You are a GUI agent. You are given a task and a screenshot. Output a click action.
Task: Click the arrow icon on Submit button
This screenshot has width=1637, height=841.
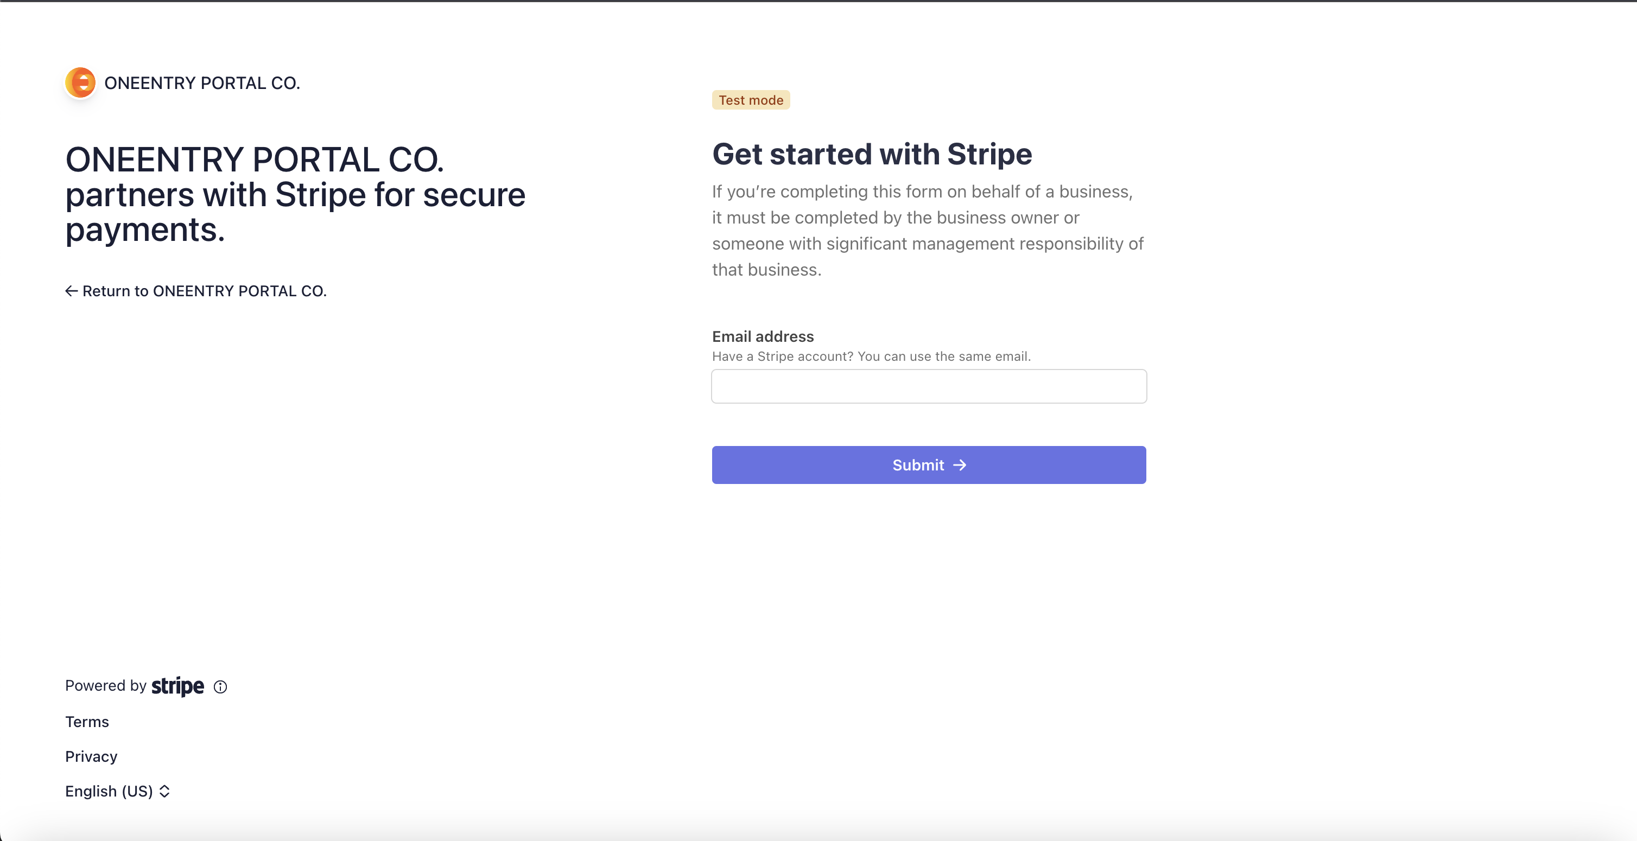click(x=960, y=465)
